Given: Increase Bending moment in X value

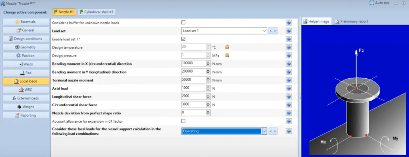Looking at the screenshot, I should coord(208,62).
